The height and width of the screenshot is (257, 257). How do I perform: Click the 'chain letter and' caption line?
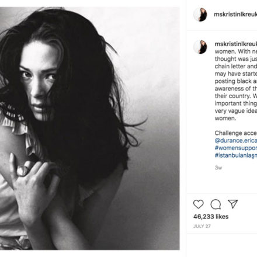point(236,67)
